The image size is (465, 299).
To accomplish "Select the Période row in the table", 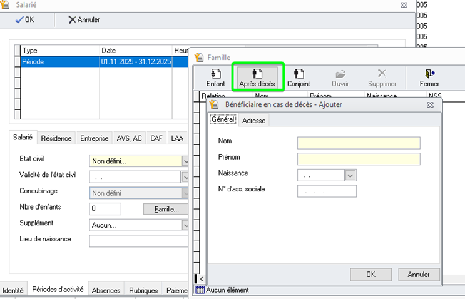I will 60,62.
